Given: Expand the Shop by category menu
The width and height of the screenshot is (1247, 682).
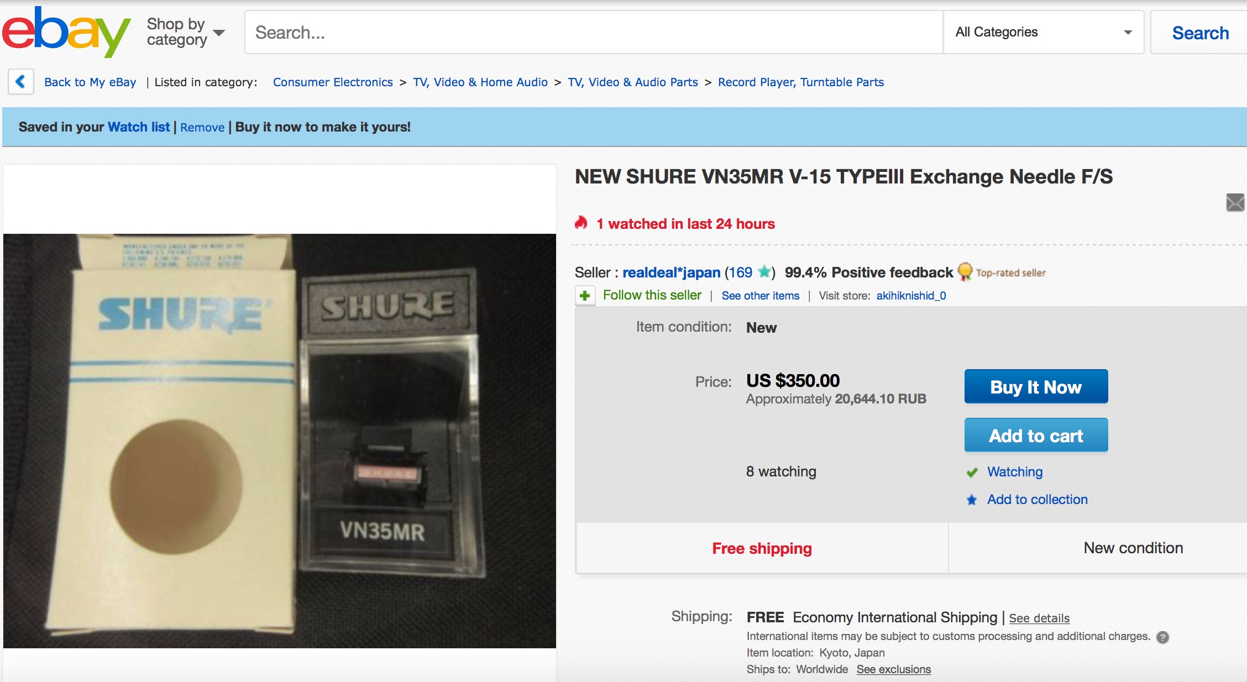Looking at the screenshot, I should (x=186, y=32).
